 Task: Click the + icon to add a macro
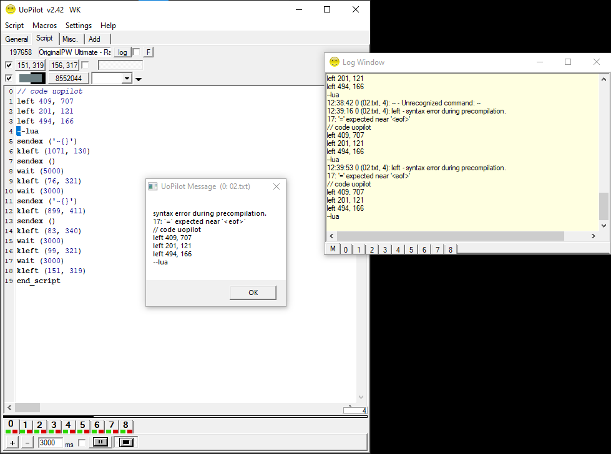12,443
